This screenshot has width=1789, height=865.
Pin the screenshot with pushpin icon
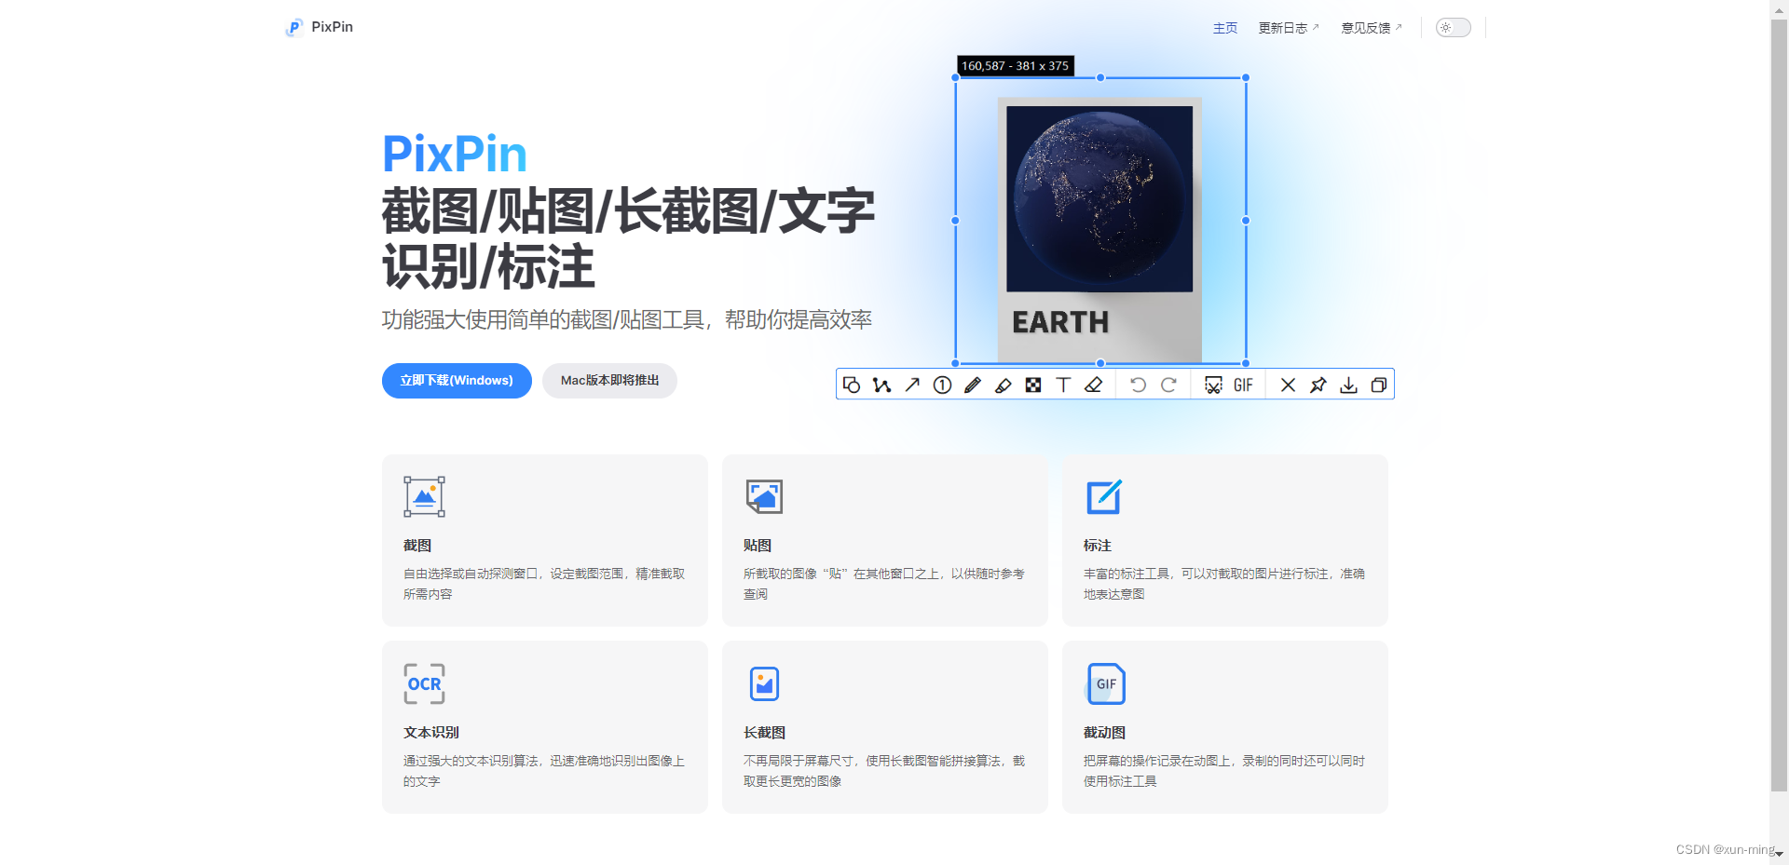[1318, 385]
